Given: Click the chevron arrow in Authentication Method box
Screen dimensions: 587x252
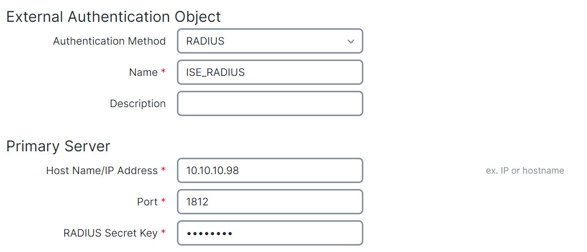Looking at the screenshot, I should pyautogui.click(x=351, y=42).
